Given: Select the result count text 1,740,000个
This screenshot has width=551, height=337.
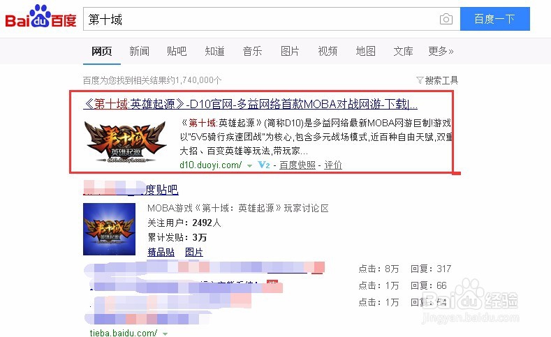Looking at the screenshot, I should [198, 80].
